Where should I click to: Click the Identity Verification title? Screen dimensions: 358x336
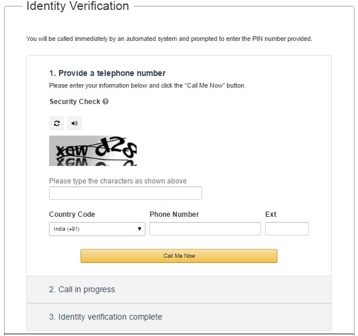[78, 6]
